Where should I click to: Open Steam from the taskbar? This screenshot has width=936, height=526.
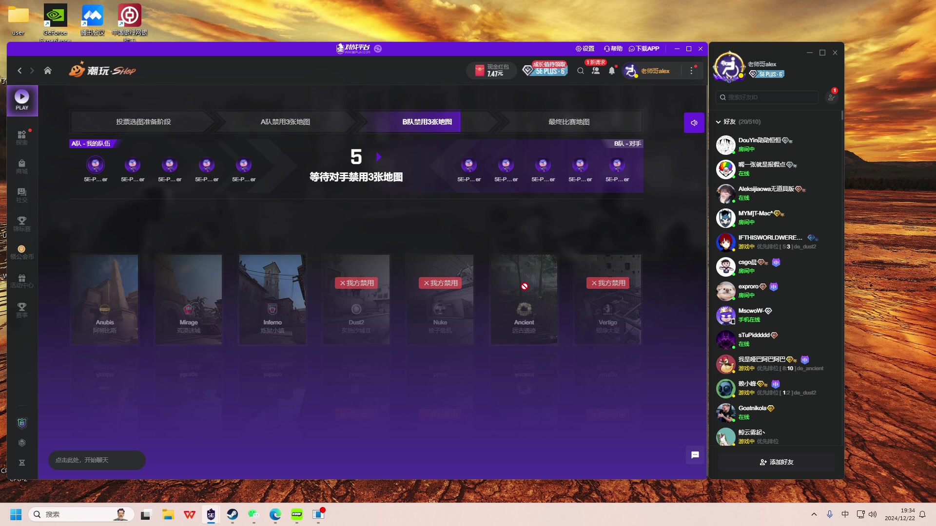coord(233,514)
